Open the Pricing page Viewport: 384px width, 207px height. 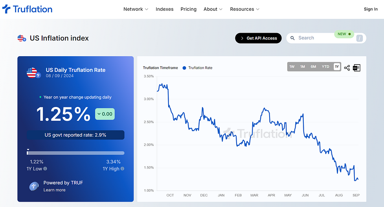click(189, 9)
